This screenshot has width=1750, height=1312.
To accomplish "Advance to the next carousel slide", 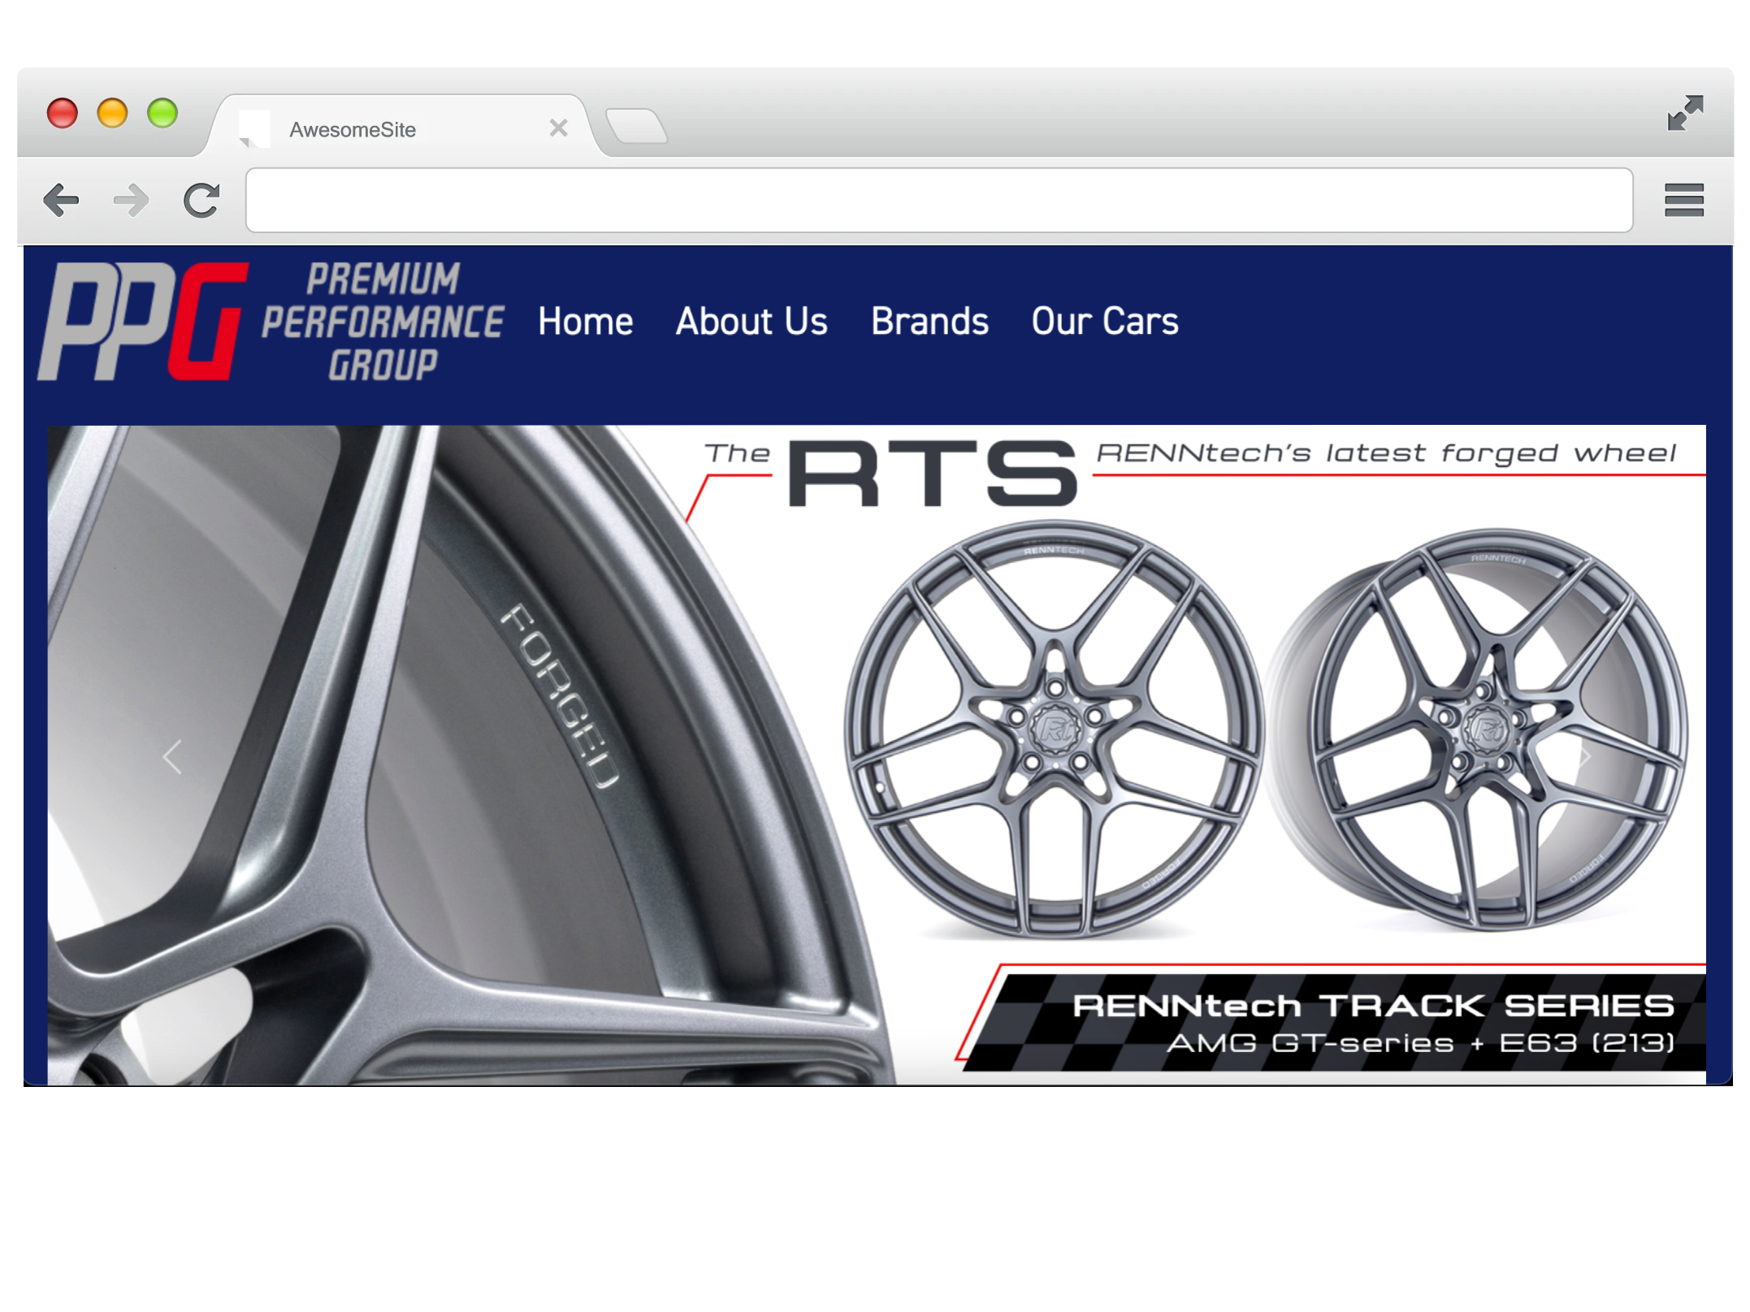I will point(1583,757).
